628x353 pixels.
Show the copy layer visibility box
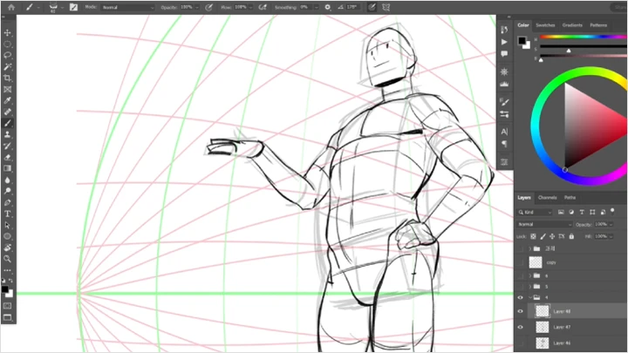pos(520,262)
